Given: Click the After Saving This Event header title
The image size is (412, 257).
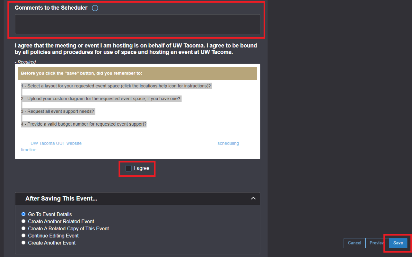Looking at the screenshot, I should (61, 199).
